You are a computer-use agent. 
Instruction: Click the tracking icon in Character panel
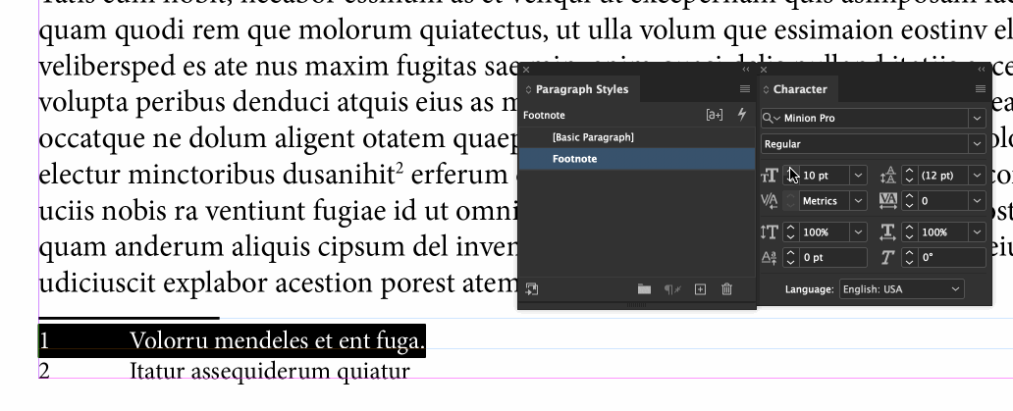click(x=888, y=201)
